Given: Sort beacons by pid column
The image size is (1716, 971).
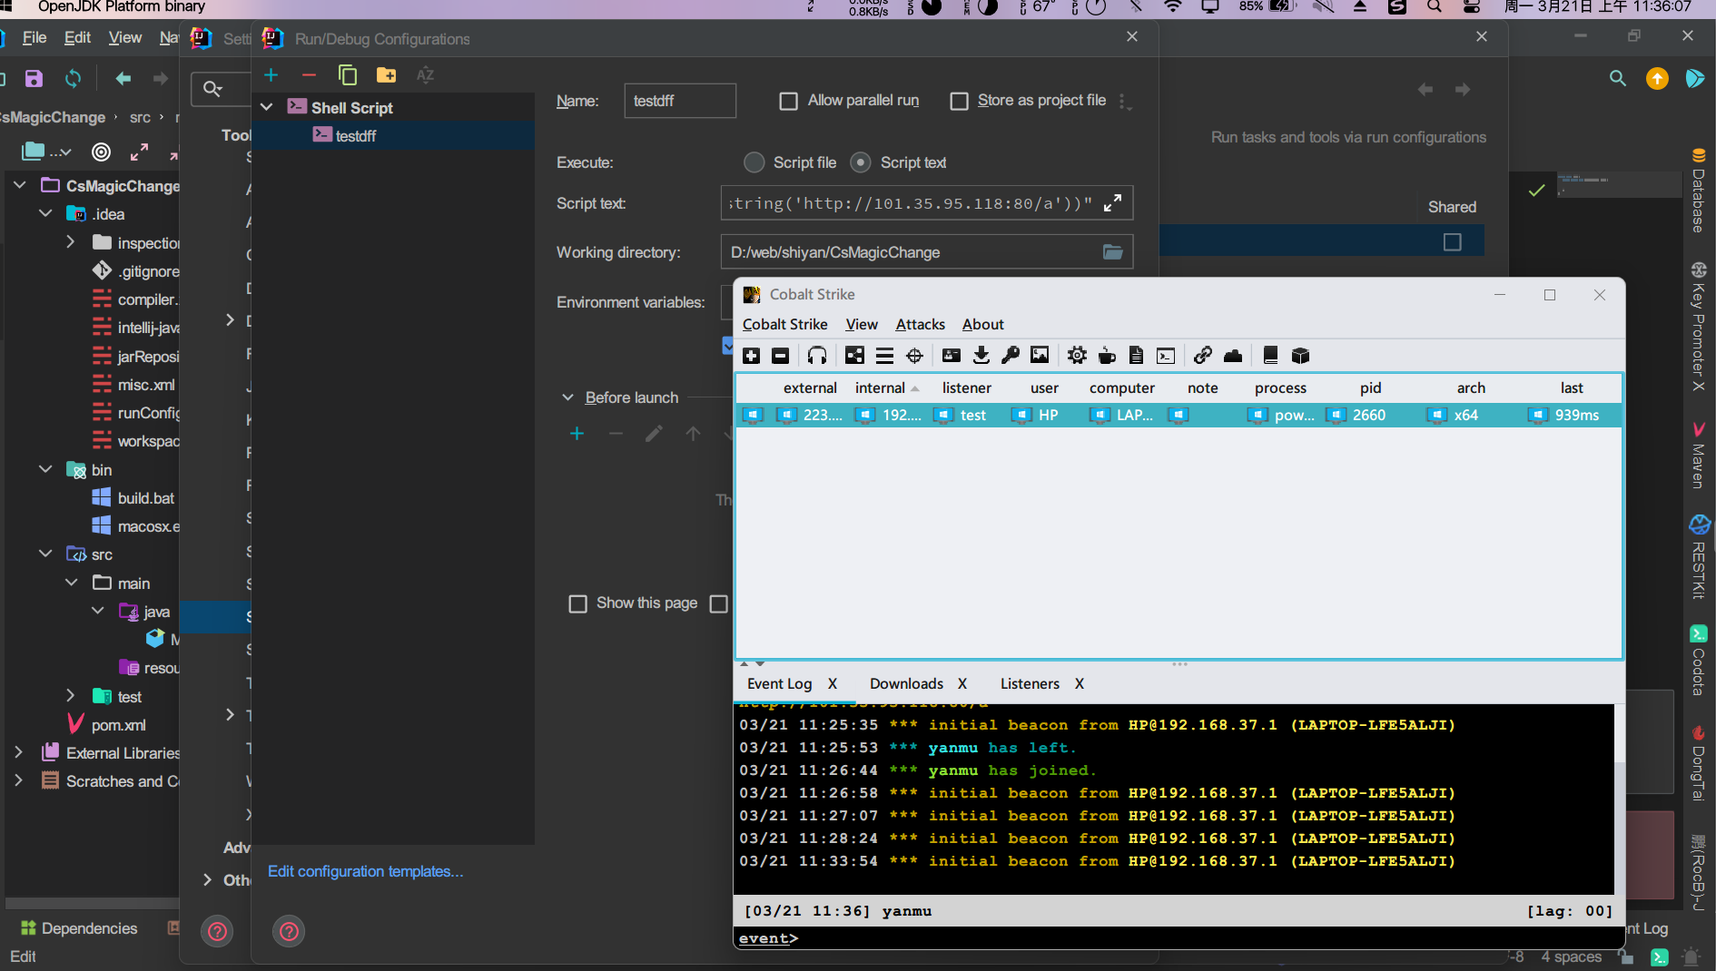Looking at the screenshot, I should pos(1370,387).
